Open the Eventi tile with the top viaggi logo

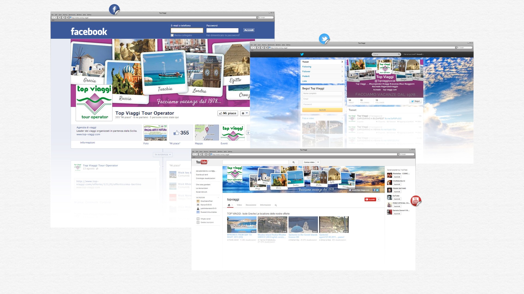[x=233, y=133]
